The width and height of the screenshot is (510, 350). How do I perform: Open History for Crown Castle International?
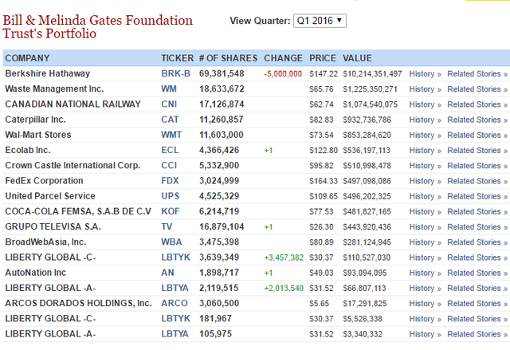425,166
